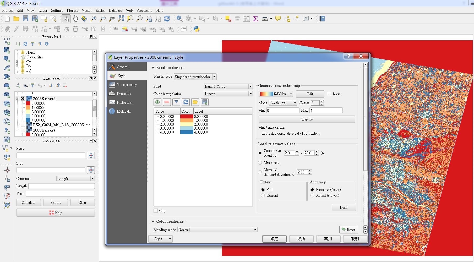Select the Pan Map hand tool
The width and height of the screenshot is (474, 262).
point(75,19)
